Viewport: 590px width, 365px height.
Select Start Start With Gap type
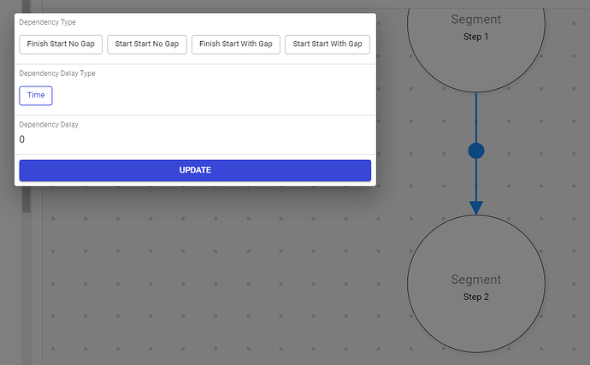click(327, 44)
